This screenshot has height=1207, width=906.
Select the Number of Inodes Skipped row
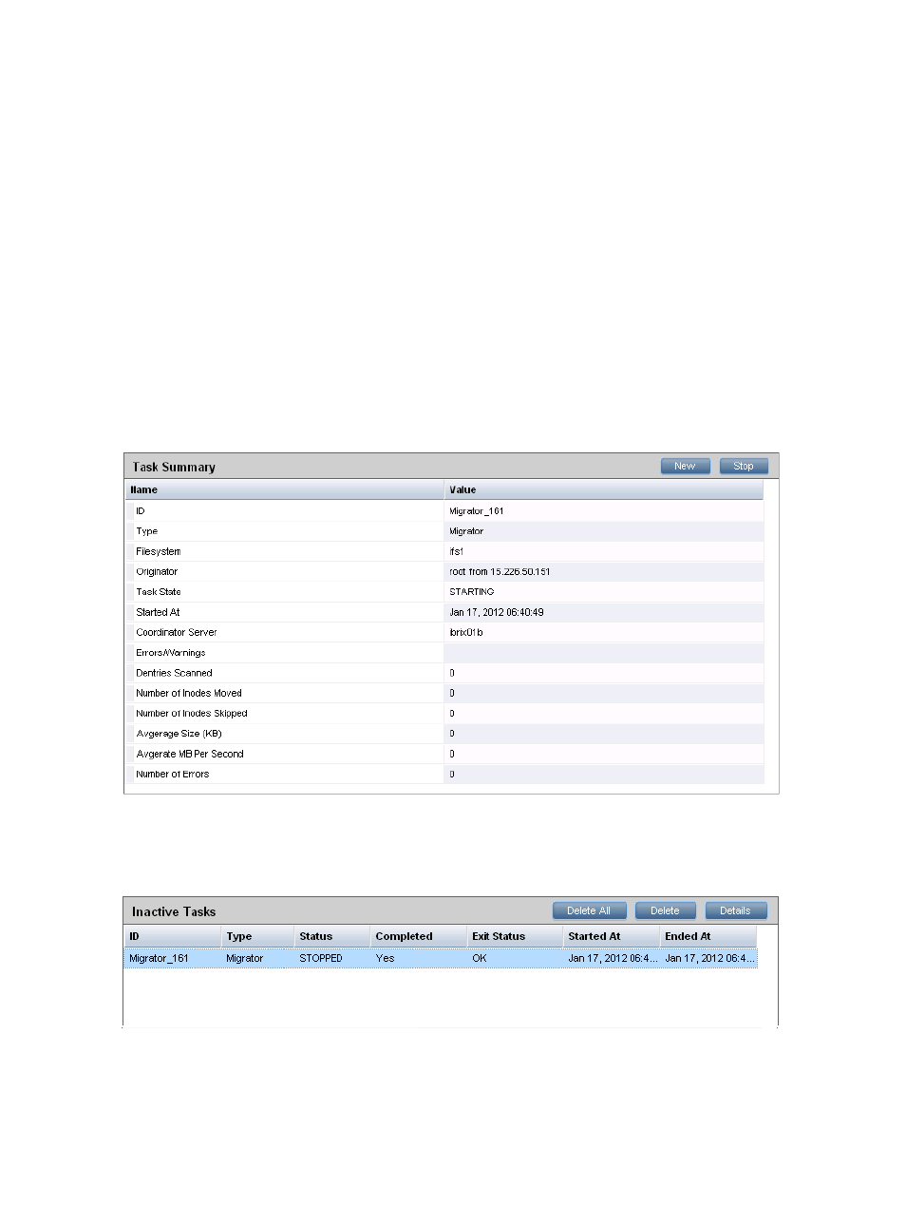tap(444, 713)
